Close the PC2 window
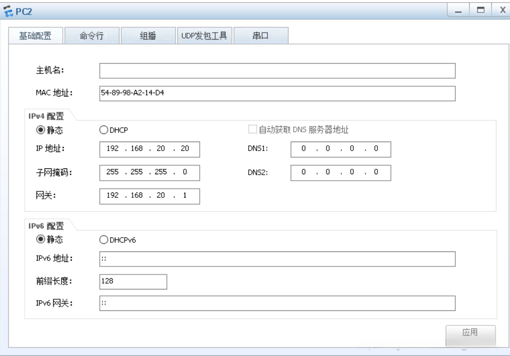510x356 pixels. coord(502,10)
